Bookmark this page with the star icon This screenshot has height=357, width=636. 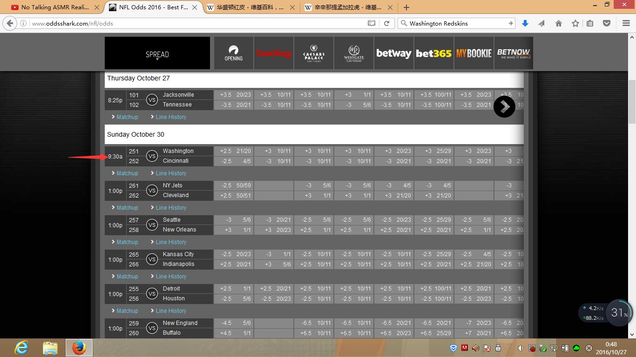(x=575, y=23)
